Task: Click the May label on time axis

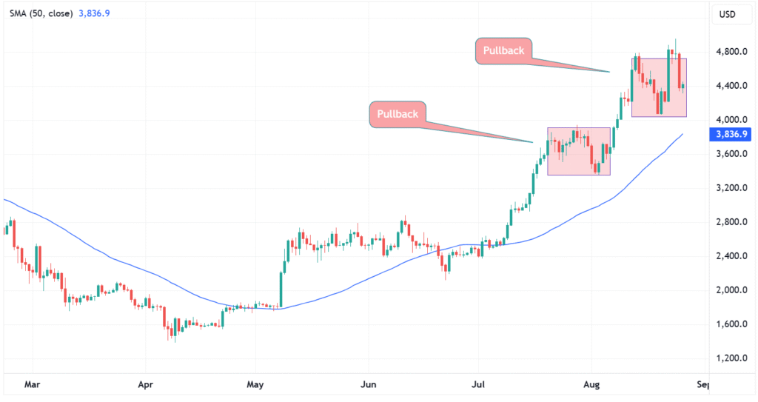Action: tap(255, 386)
